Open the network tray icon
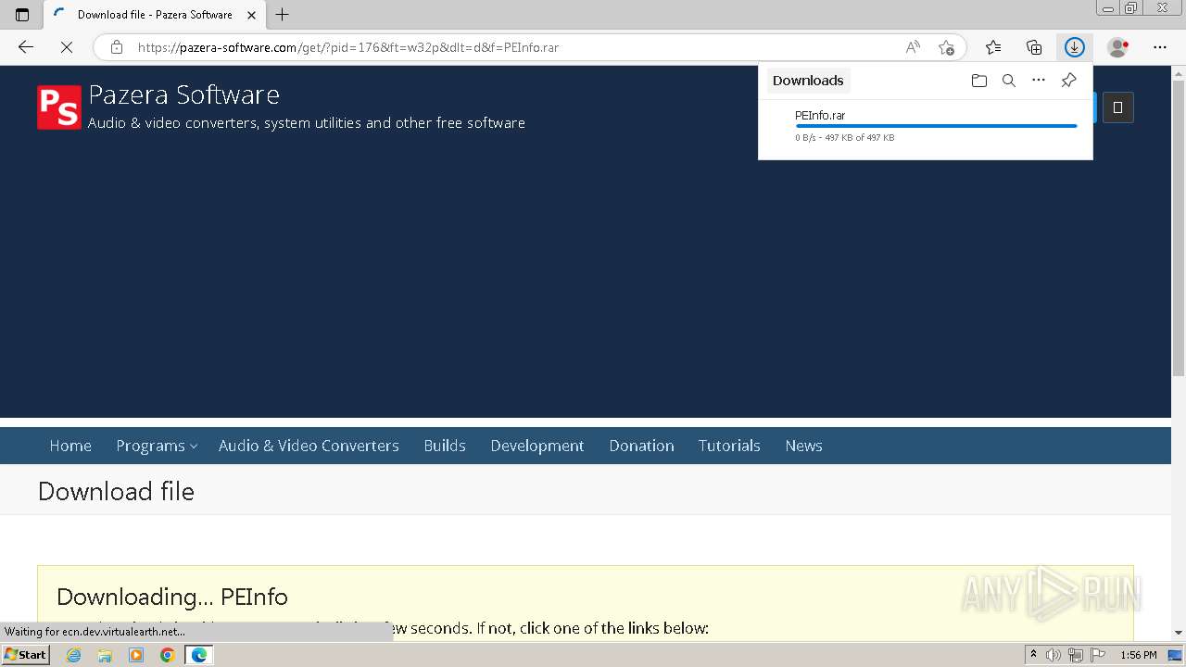Viewport: 1186px width, 667px height. point(1075,655)
